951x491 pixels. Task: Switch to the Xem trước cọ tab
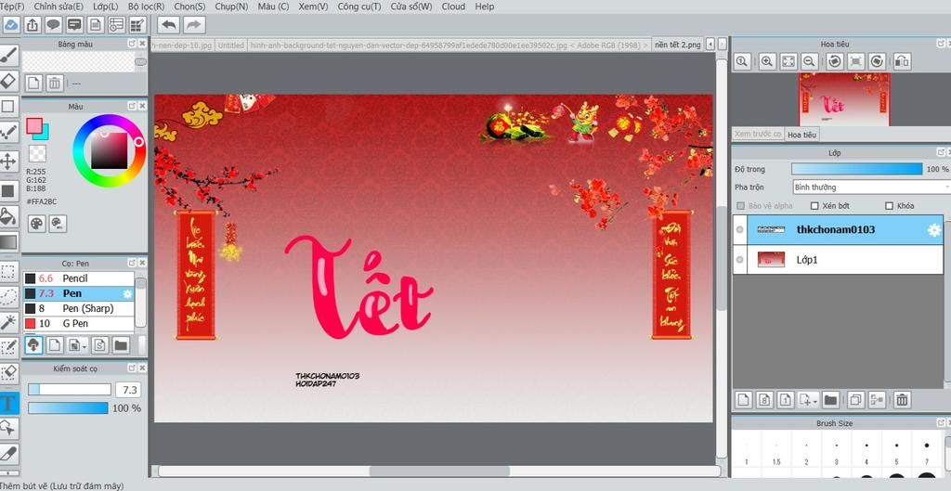point(758,135)
